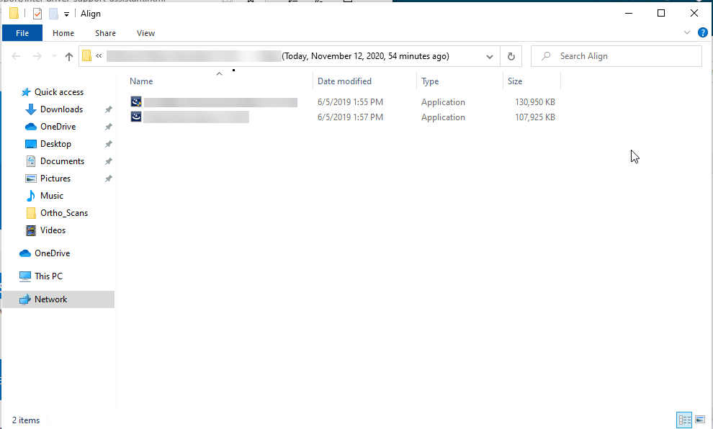The image size is (713, 429).
Task: Switch to the Home ribbon tab
Action: click(63, 33)
